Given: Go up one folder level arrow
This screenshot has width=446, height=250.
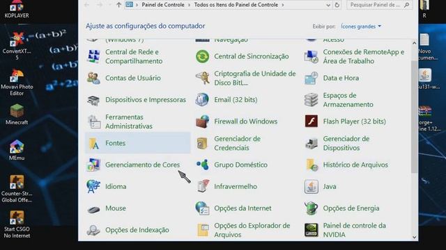Looking at the screenshot, I should click(118, 5).
